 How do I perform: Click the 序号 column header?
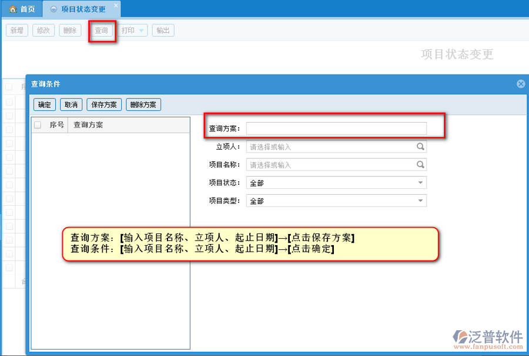(56, 125)
